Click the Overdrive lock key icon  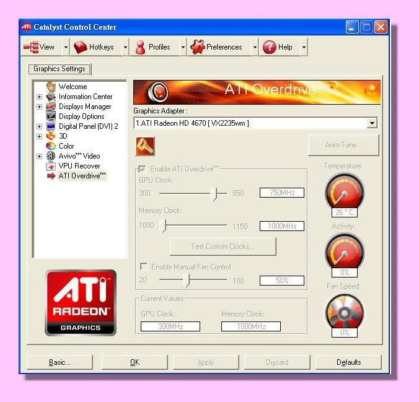coord(145,146)
